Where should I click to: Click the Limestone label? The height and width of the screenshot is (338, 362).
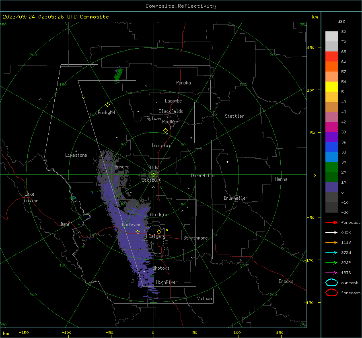tap(76, 155)
